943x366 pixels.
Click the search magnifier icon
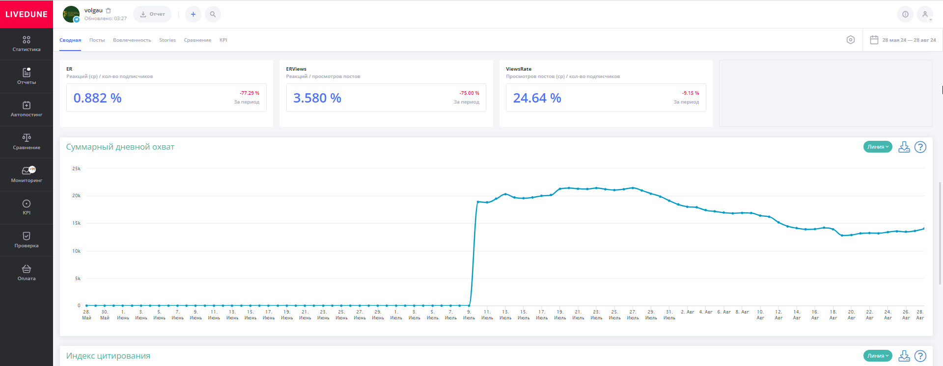coord(213,14)
